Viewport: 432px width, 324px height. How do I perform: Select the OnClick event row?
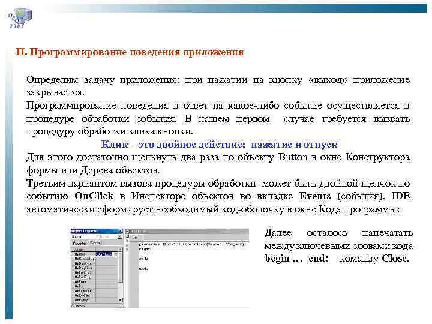[x=94, y=254]
